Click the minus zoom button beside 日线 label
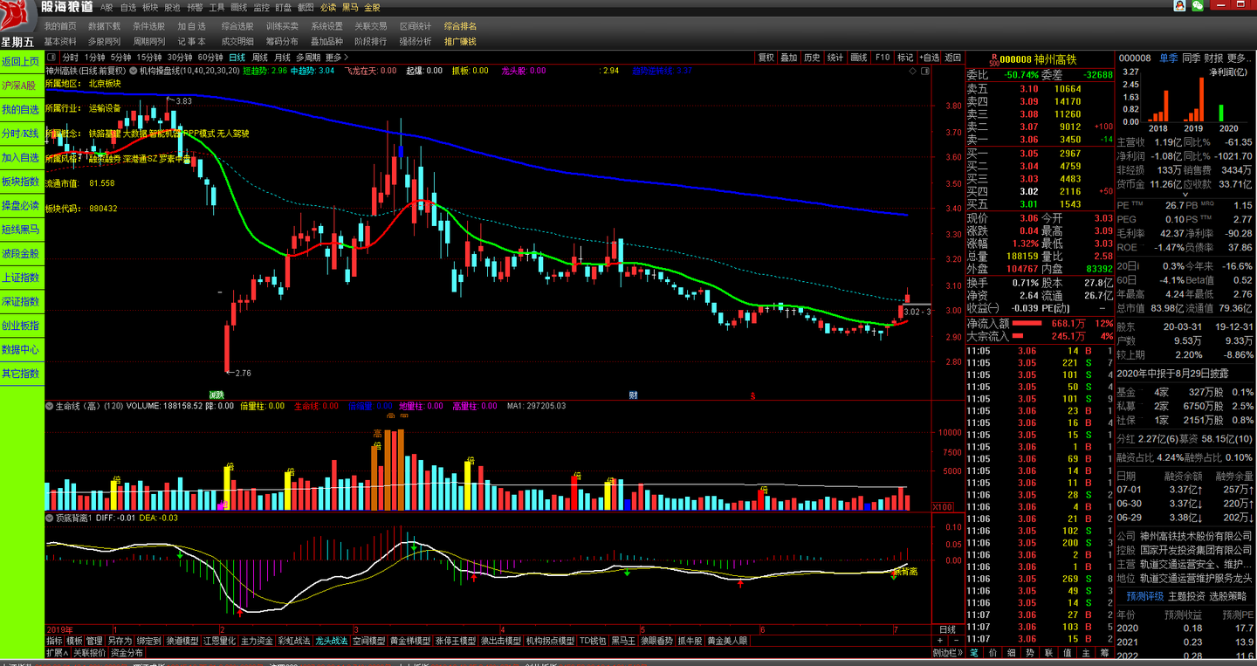This screenshot has height=666, width=1257. (955, 641)
